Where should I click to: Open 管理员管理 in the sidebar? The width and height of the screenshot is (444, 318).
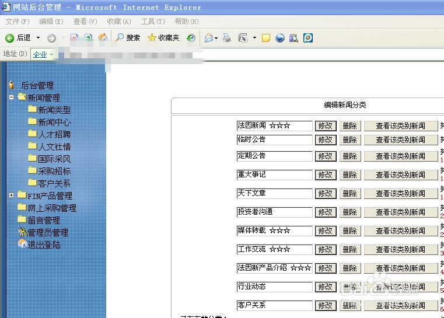tap(48, 232)
